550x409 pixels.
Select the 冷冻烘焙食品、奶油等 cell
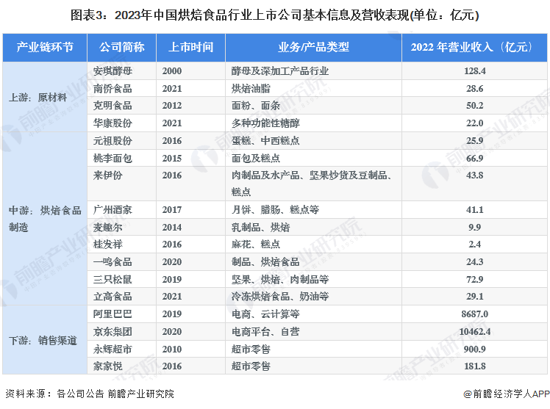(x=279, y=296)
